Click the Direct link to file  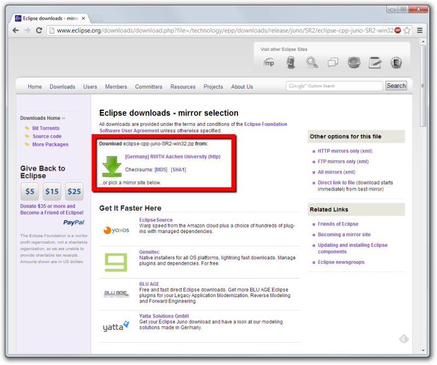(x=336, y=183)
